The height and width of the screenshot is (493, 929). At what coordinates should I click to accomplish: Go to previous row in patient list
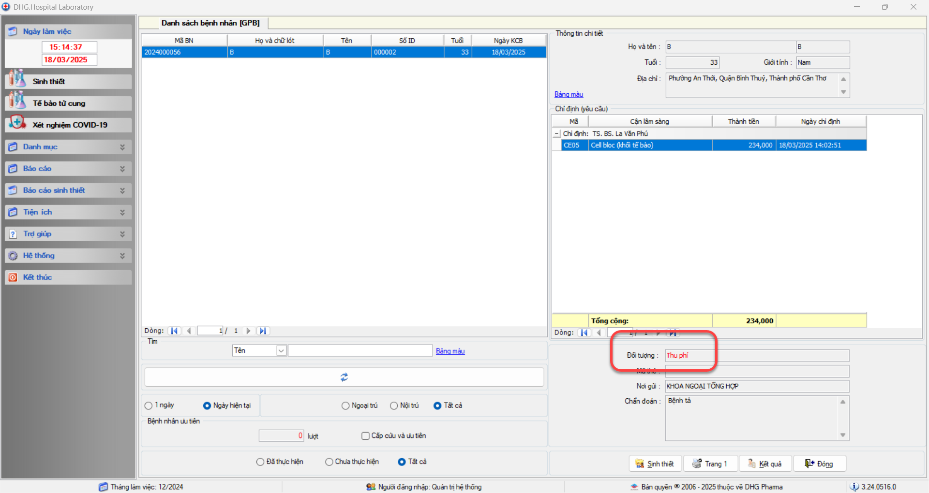coord(189,331)
